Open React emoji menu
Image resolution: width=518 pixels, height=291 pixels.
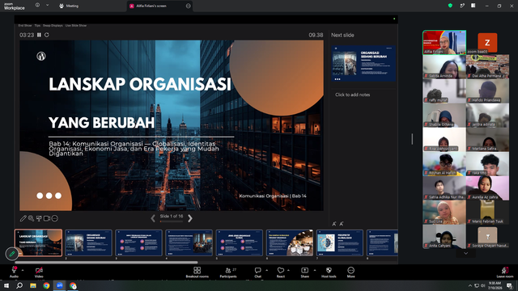[281, 272]
